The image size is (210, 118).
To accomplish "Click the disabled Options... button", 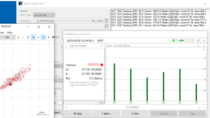I will click(x=164, y=114).
